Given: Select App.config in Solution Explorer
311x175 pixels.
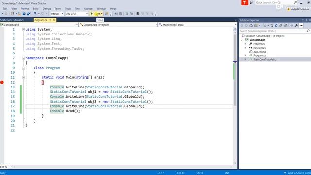Looking at the screenshot, I should [259, 52].
